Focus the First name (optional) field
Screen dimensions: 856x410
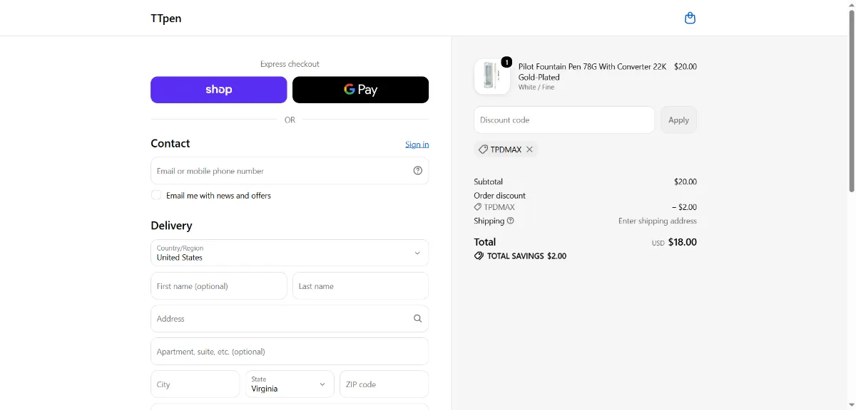218,286
